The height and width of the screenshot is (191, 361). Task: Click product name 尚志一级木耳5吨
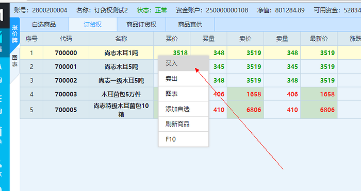pos(121,81)
